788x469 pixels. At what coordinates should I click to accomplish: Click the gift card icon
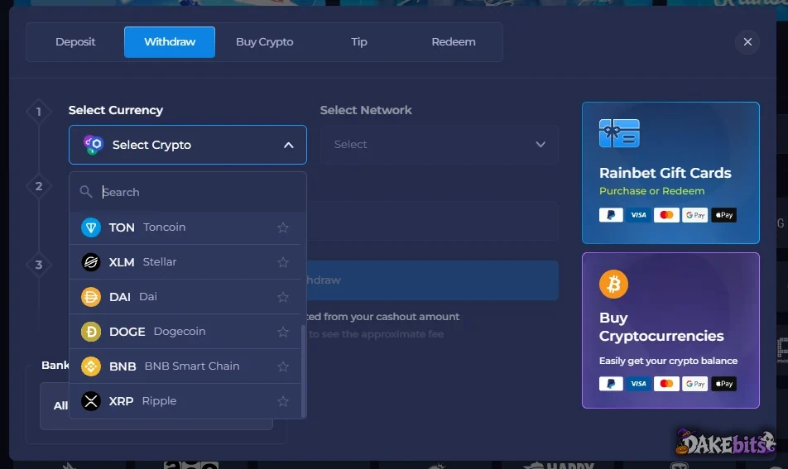tap(619, 133)
